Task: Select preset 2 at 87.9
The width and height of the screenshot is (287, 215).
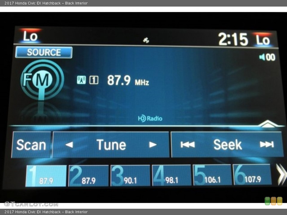Action: coord(88,176)
